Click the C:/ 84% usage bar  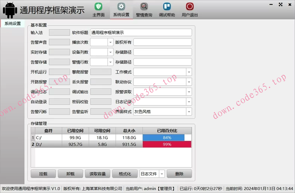pos(167,137)
